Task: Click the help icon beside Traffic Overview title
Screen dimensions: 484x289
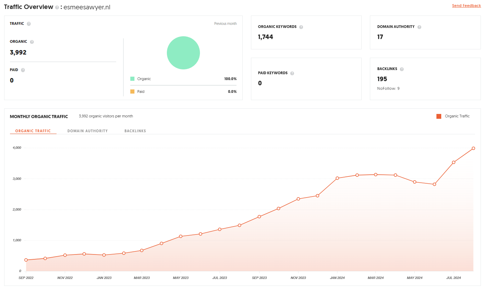Action: (x=57, y=7)
